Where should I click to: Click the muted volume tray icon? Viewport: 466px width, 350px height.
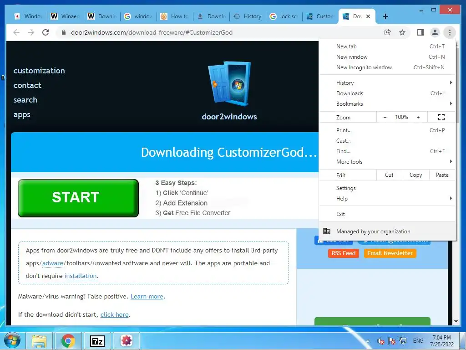[380, 341]
